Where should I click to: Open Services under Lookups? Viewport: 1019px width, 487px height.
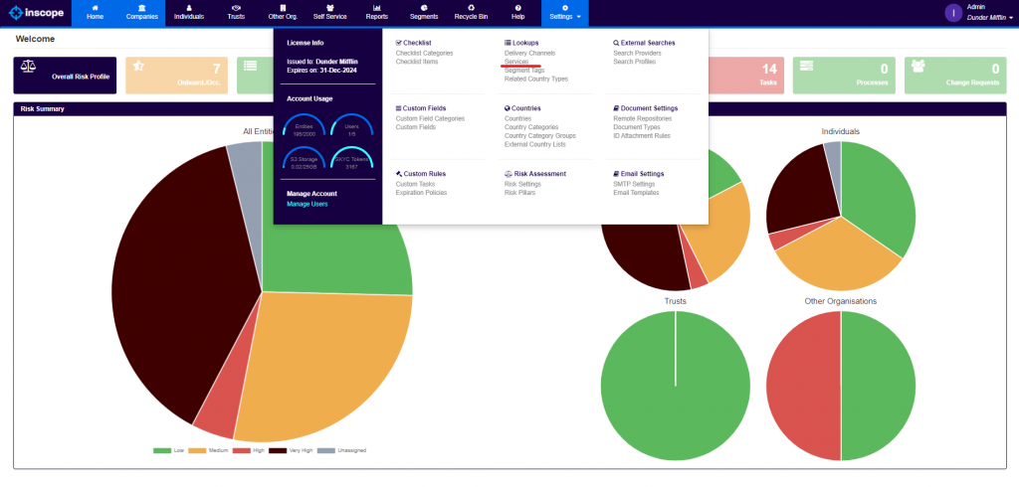[x=516, y=62]
